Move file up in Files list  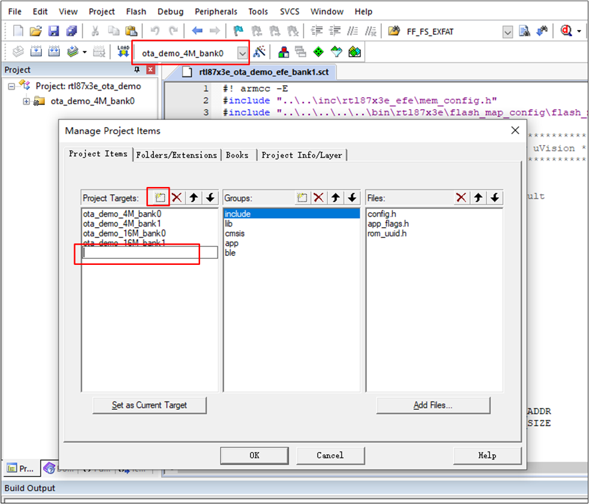478,198
